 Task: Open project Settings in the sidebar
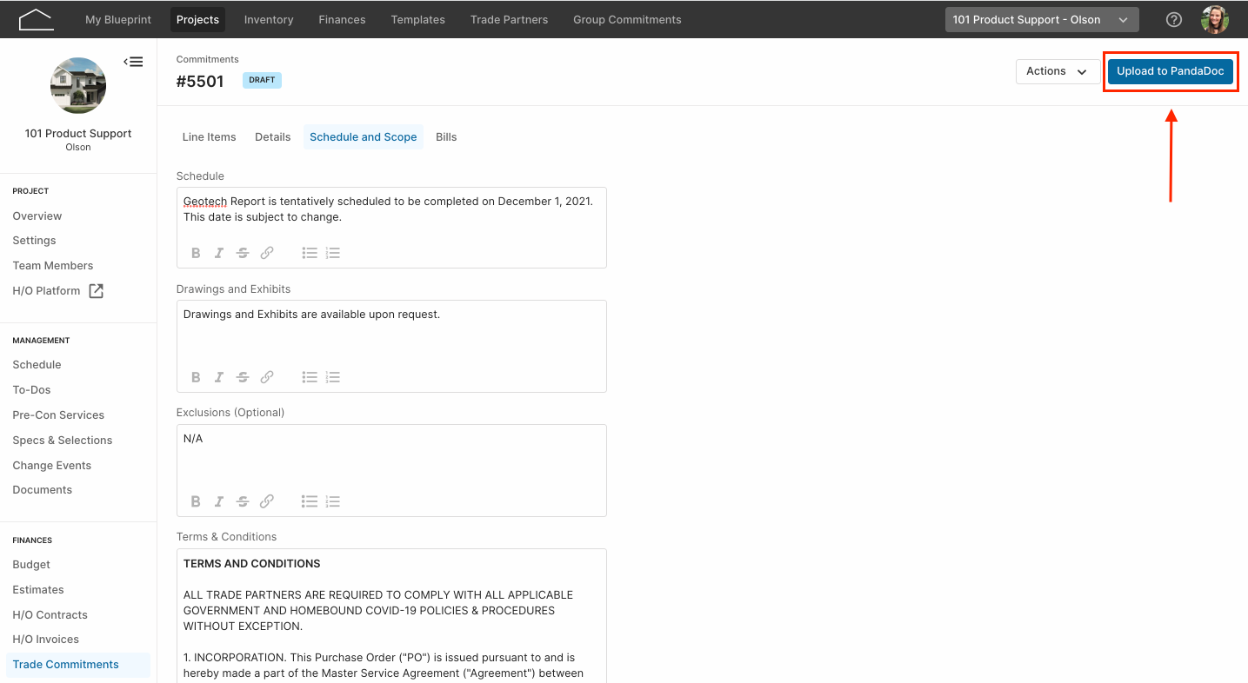(34, 241)
